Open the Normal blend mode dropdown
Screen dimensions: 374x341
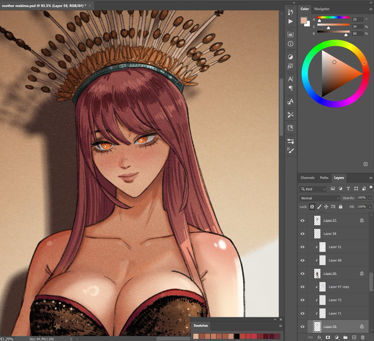[x=320, y=198]
